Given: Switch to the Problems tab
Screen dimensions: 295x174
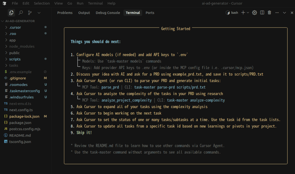Looking at the screenshot, I should coord(65,13).
